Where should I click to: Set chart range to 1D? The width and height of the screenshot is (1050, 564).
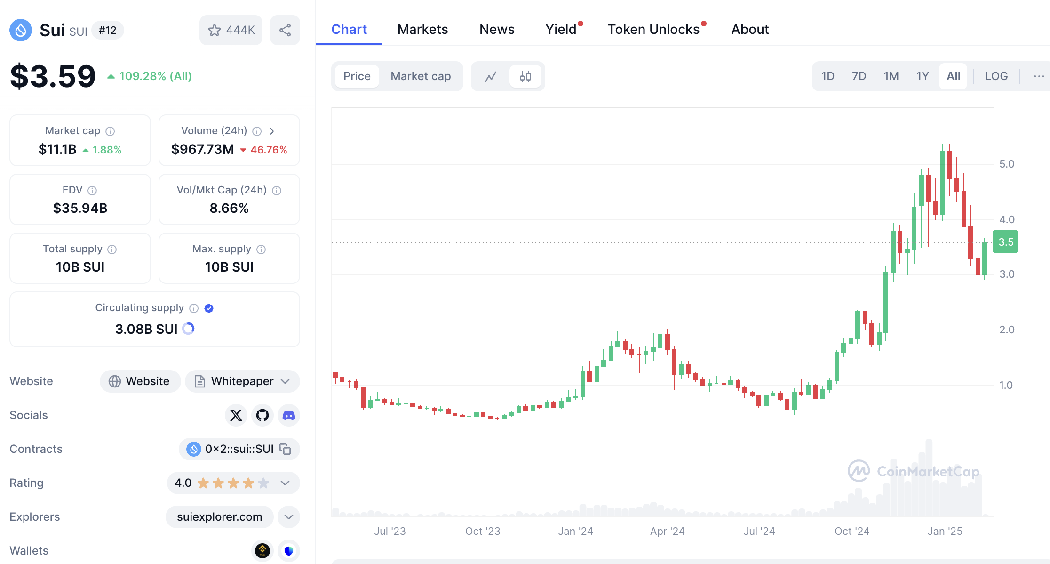(828, 76)
